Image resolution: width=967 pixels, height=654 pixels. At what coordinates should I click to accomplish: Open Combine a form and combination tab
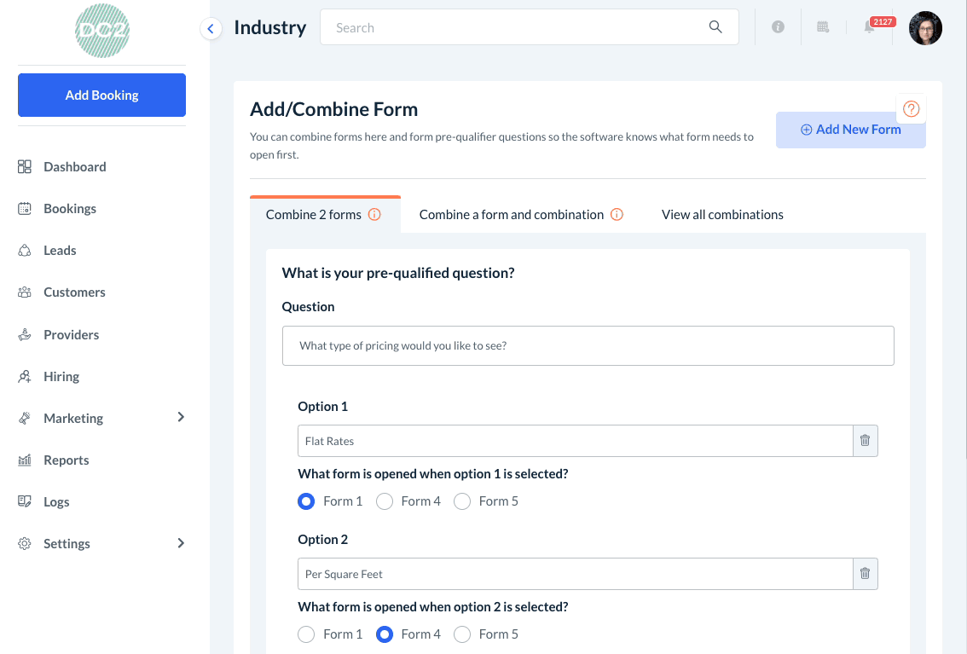(x=512, y=215)
